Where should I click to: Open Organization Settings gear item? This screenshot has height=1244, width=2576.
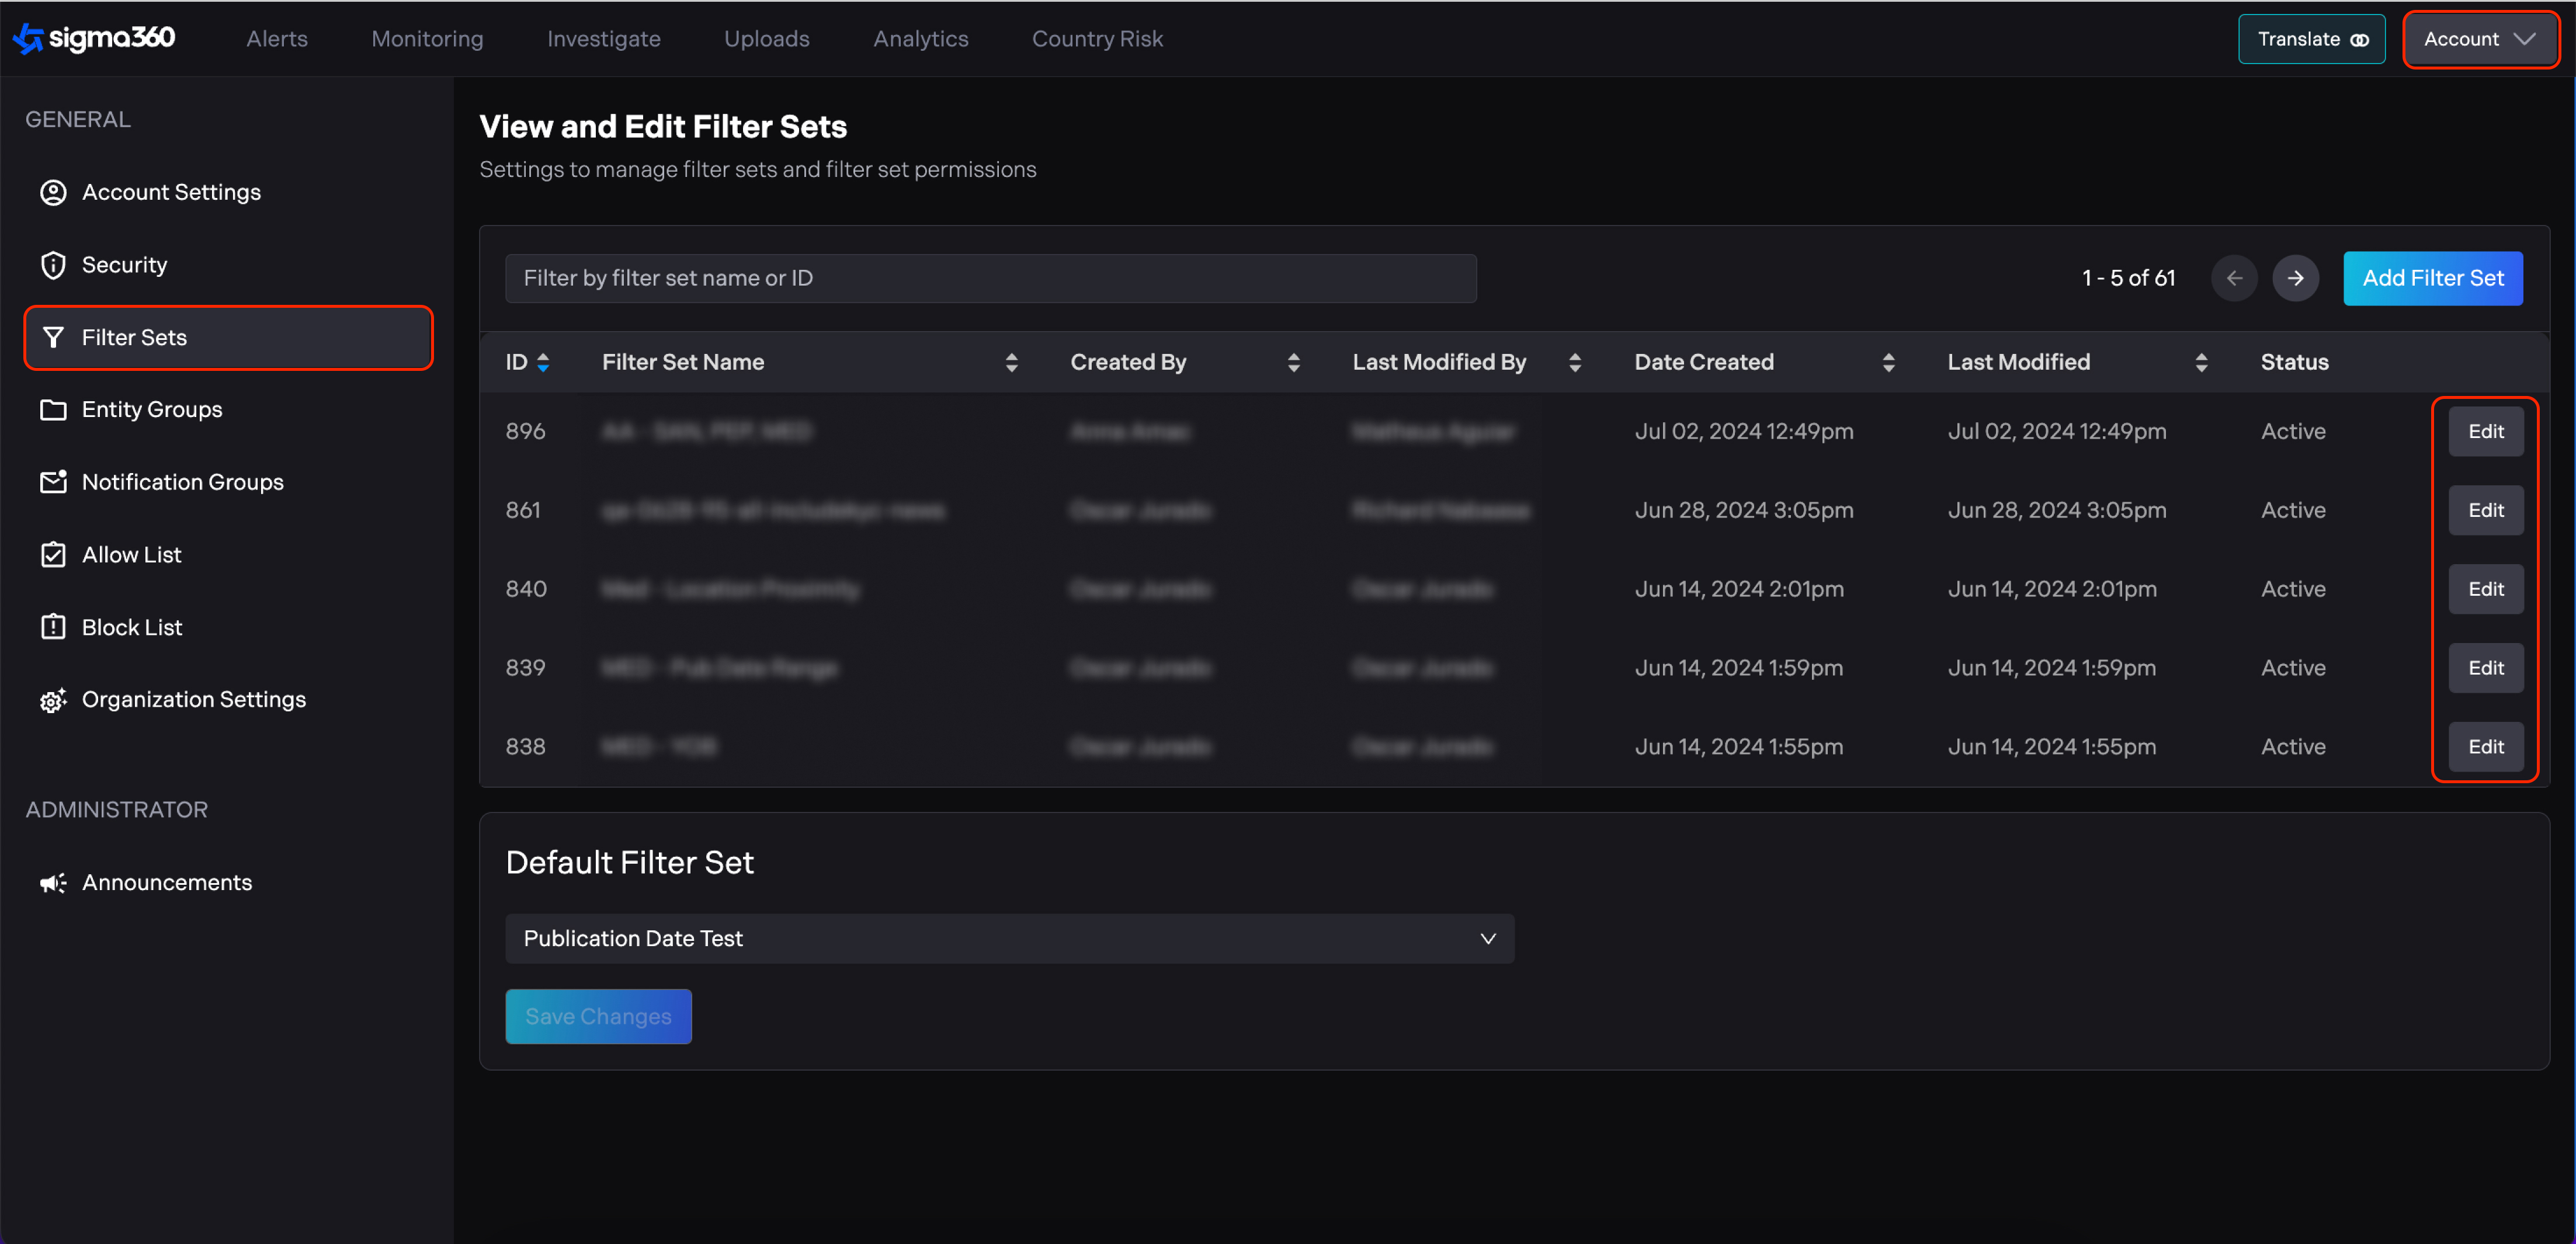coord(193,699)
